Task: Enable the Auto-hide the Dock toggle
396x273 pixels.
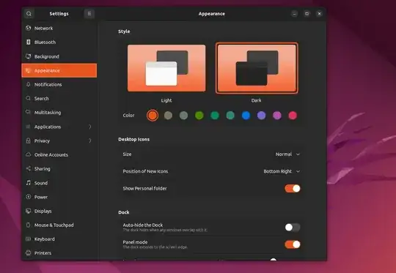Action: [x=293, y=227]
